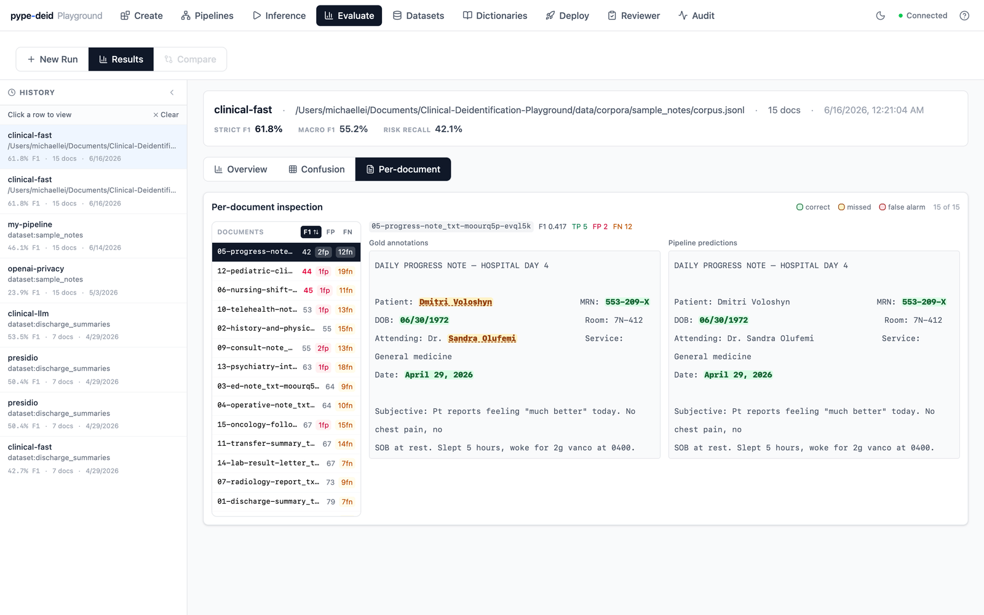Click the document ID 05-progress-note_txt-moourq5p-evql5k
This screenshot has height=615, width=984.
[x=451, y=226]
